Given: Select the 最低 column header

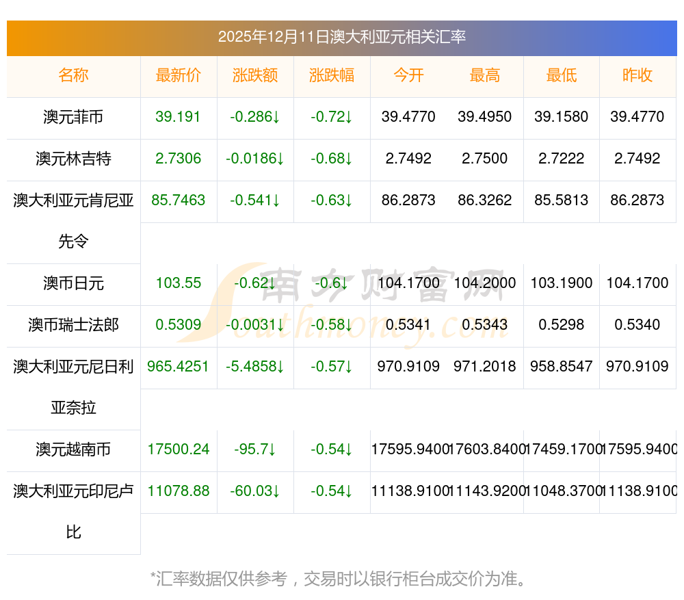Looking at the screenshot, I should coord(562,75).
